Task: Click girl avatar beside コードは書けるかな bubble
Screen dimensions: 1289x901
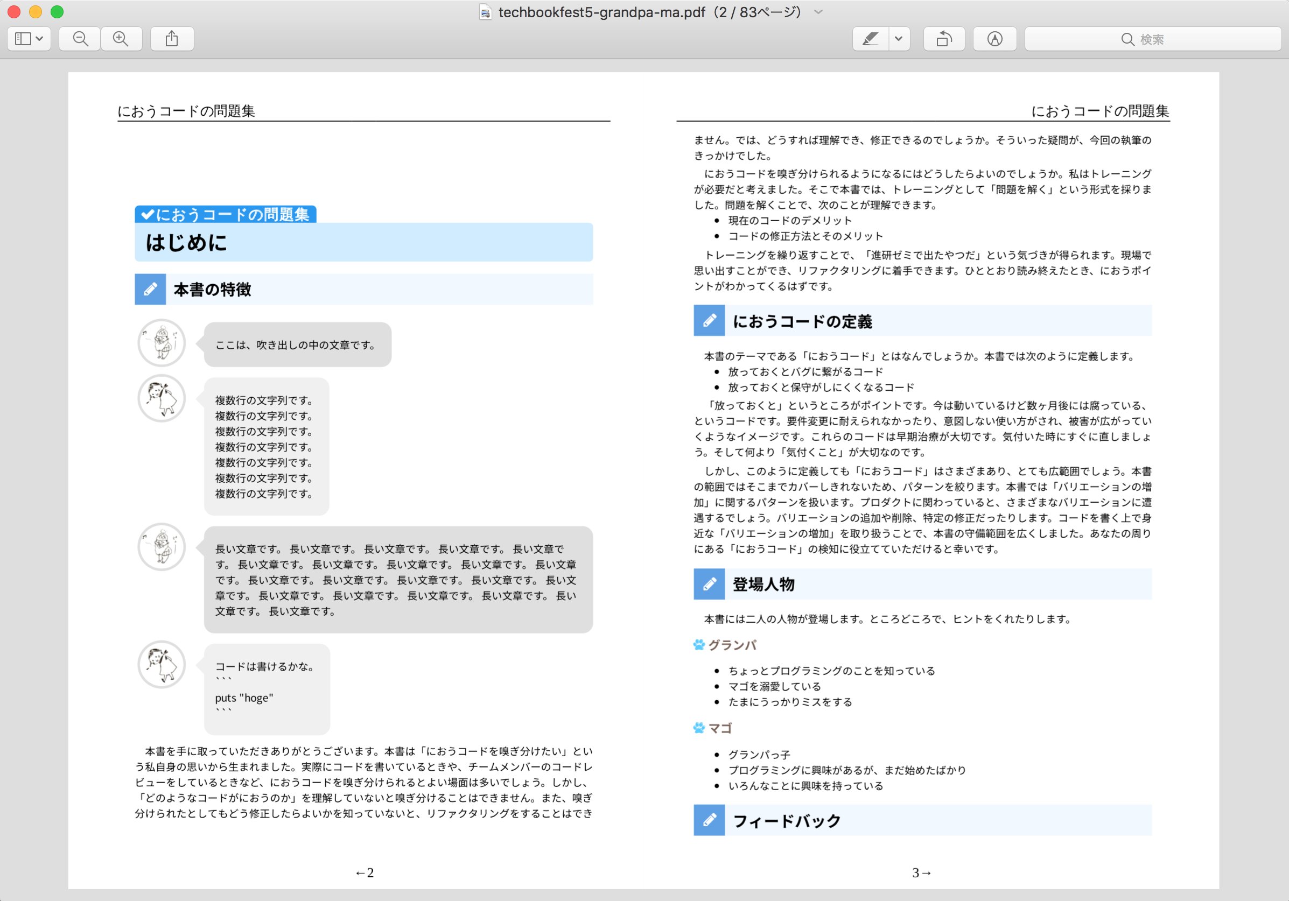Action: [162, 665]
